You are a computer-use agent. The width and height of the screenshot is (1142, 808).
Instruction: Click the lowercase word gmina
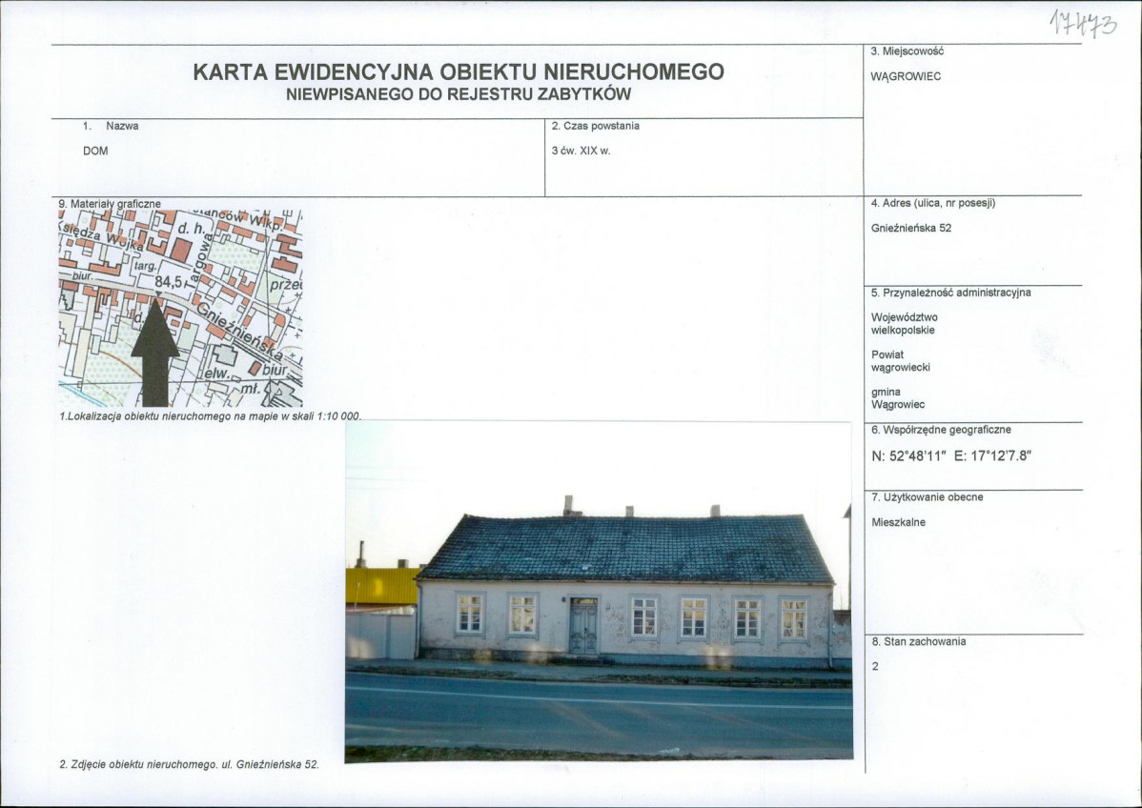point(886,393)
